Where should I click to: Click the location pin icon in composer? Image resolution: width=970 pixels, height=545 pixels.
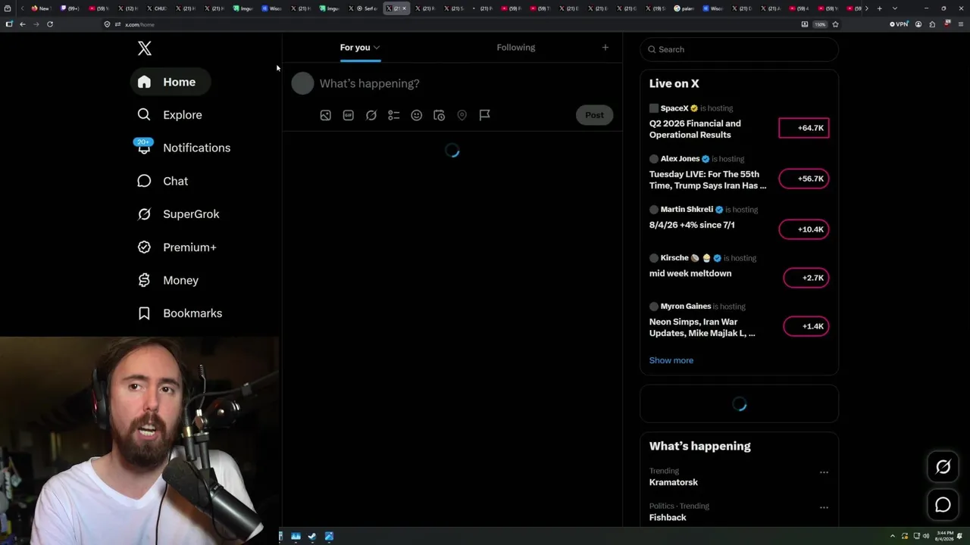pyautogui.click(x=462, y=115)
